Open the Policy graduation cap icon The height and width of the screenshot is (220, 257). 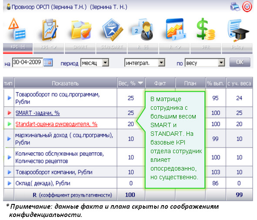pyautogui.click(x=238, y=30)
